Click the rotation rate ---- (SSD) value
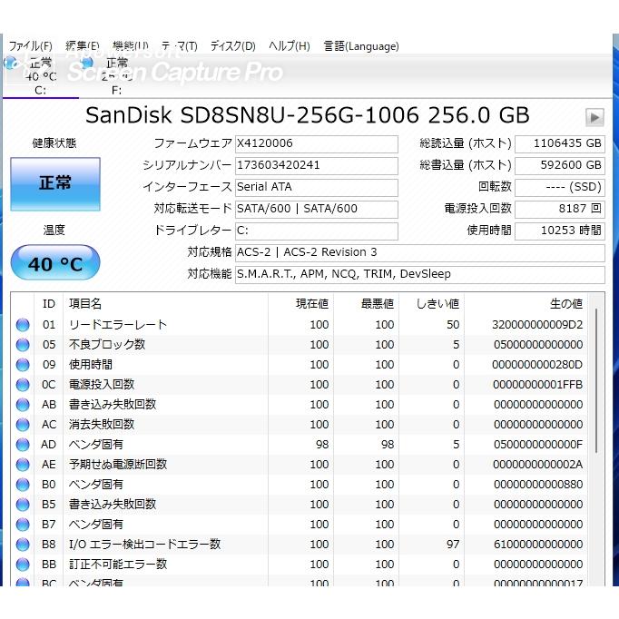 [560, 187]
